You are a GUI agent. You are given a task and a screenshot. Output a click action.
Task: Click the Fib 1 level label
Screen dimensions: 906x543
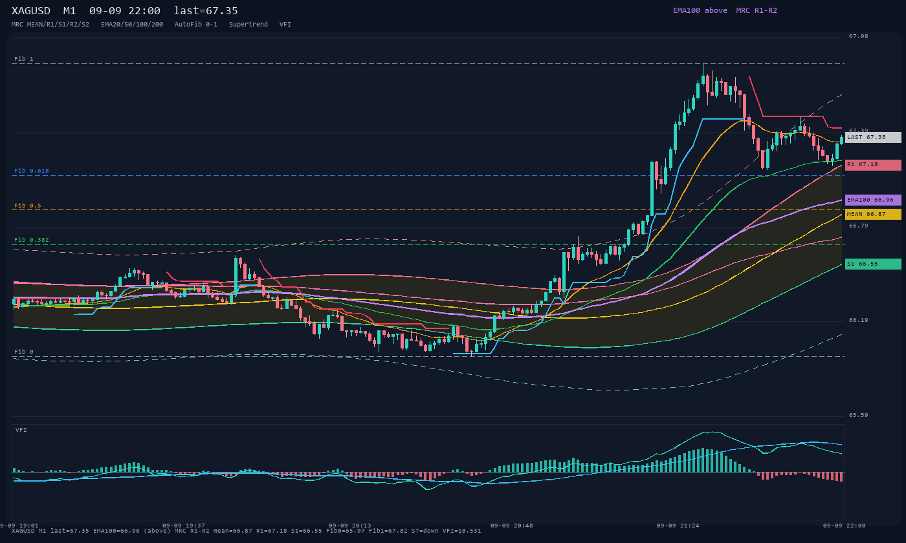[24, 59]
